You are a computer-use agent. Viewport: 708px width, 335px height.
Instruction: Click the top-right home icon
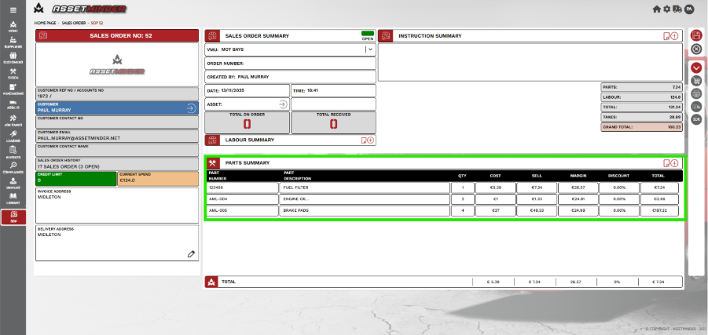[656, 9]
